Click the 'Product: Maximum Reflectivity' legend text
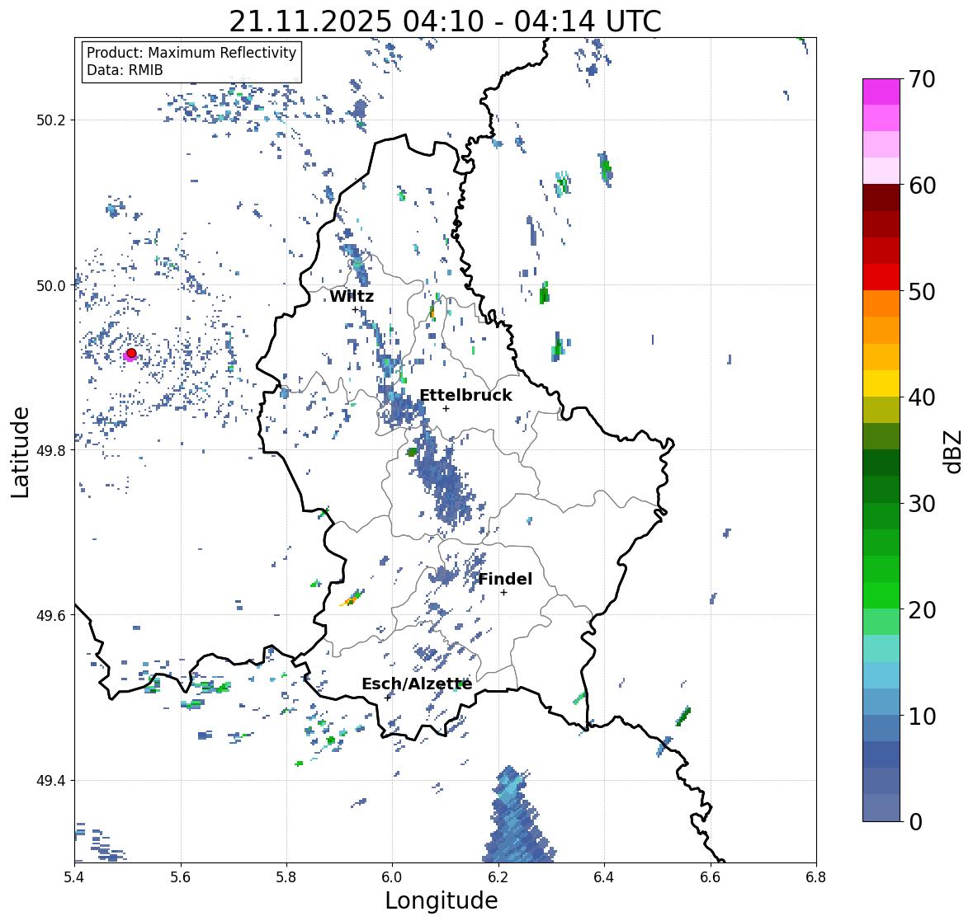The width and height of the screenshot is (973, 921). tap(191, 53)
